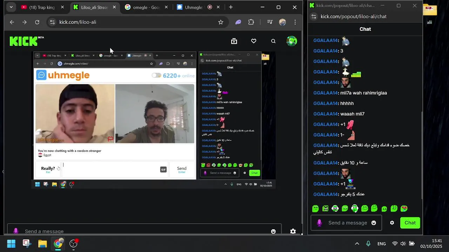Open the Chrome profile avatar
Screen dimensions: 449x252
coord(282,22)
